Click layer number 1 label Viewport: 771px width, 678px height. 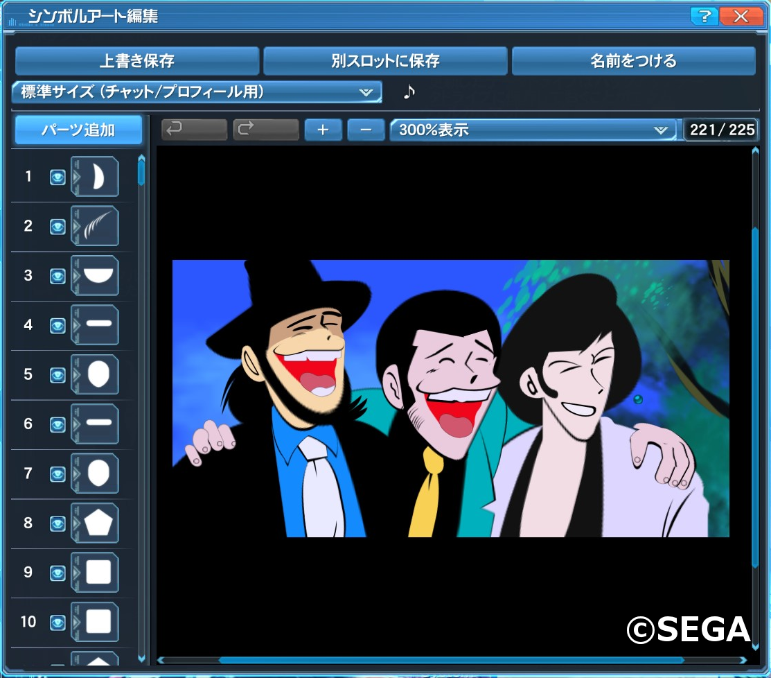[x=28, y=176]
